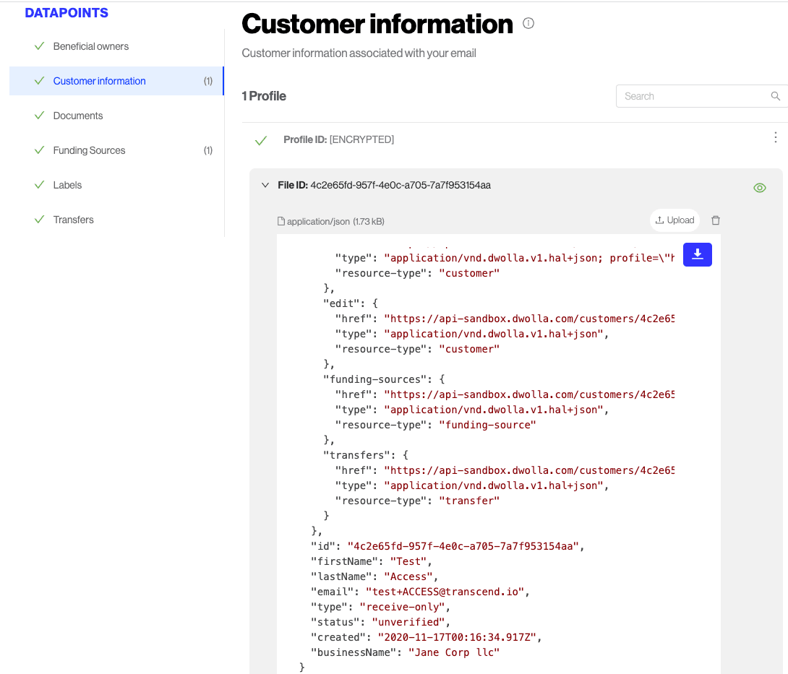The height and width of the screenshot is (674, 788).
Task: Switch to the Labels datapoint
Action: coord(67,185)
